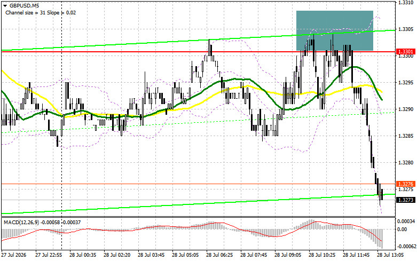Click the black 1.3273 current price label
Image resolution: width=417 pixels, height=261 pixels.
tap(405, 200)
